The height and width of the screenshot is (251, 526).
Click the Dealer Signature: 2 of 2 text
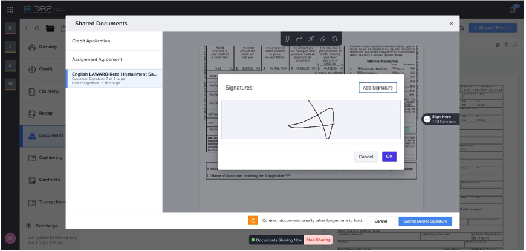pos(96,83)
